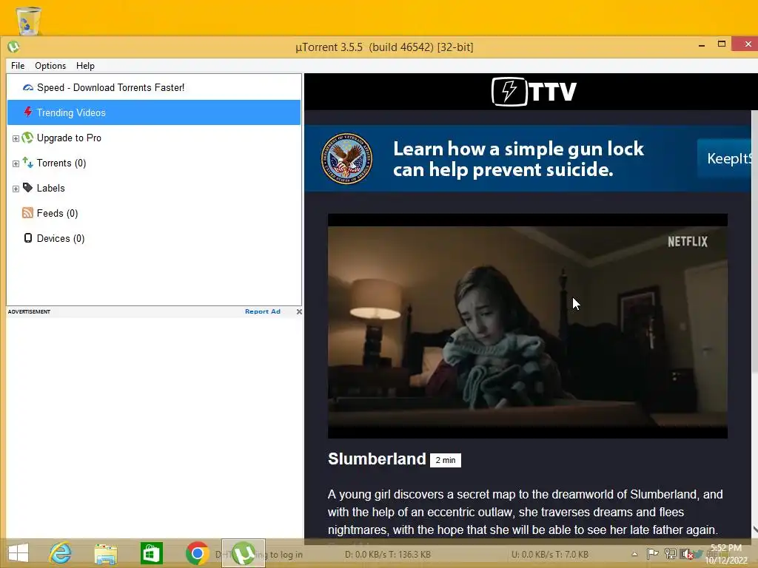Select Upgrade to Pro entry
The image size is (758, 568).
tap(69, 138)
